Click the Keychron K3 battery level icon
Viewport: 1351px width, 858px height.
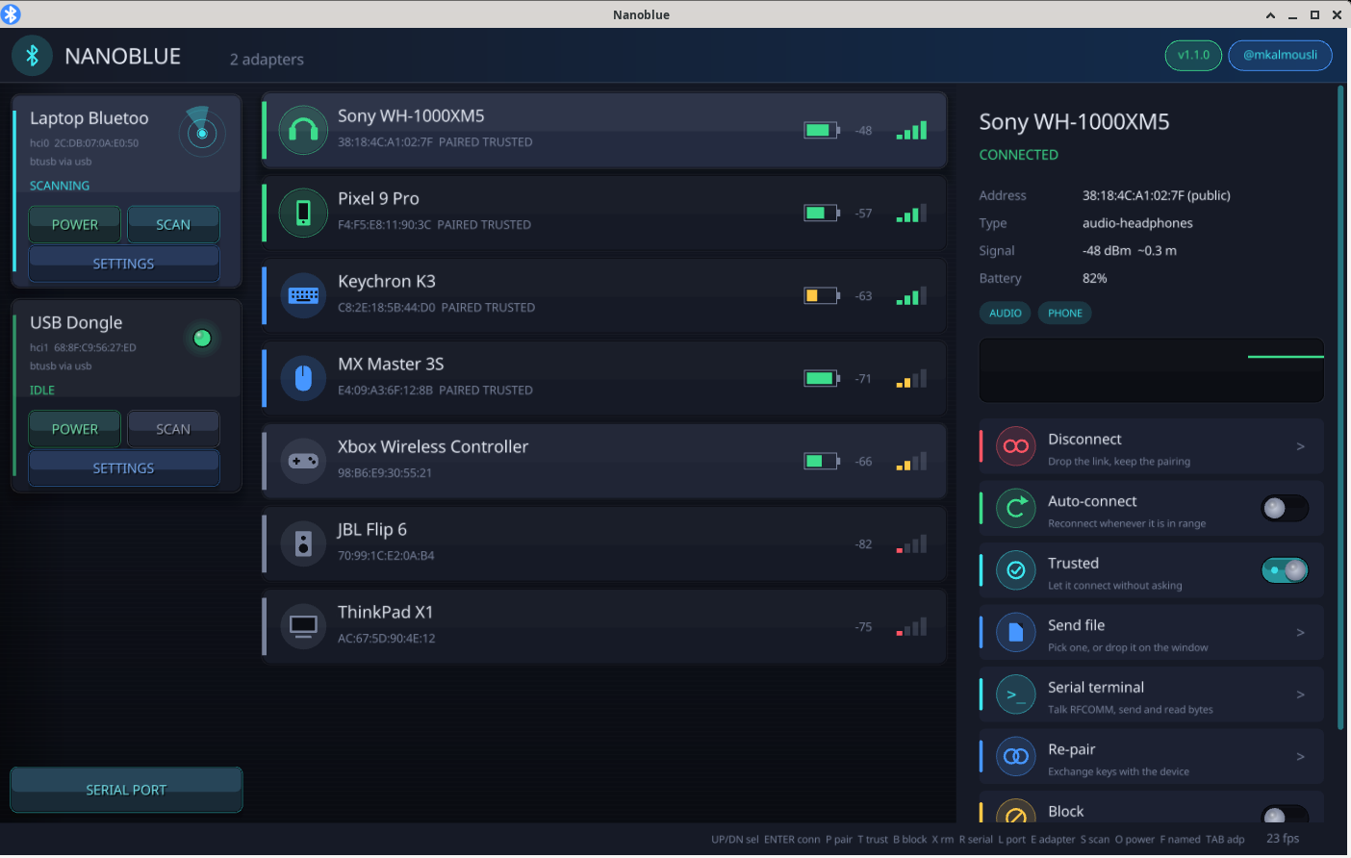point(822,295)
